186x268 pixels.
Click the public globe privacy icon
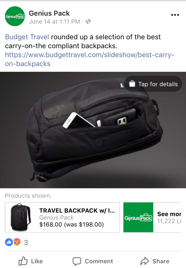[88, 21]
